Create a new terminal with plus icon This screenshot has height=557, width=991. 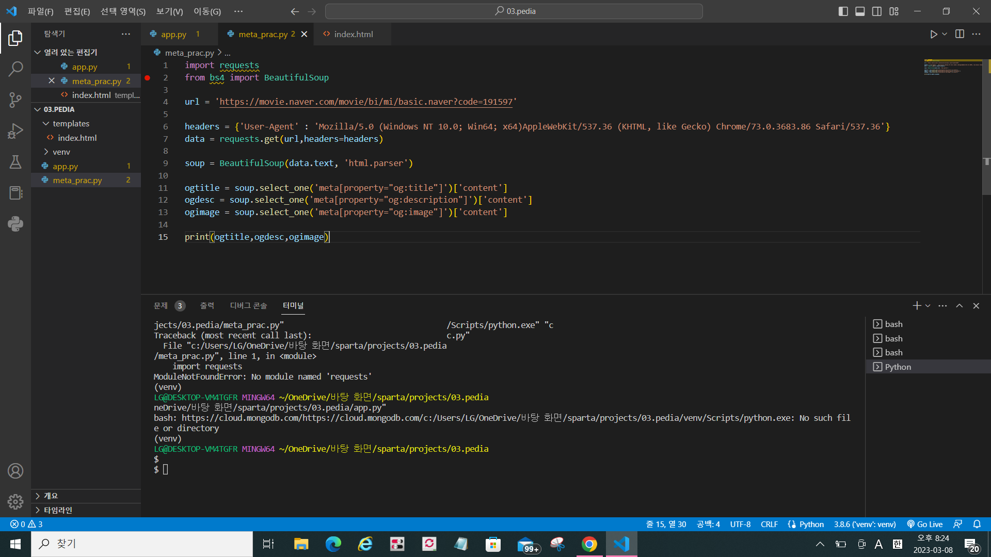click(917, 306)
